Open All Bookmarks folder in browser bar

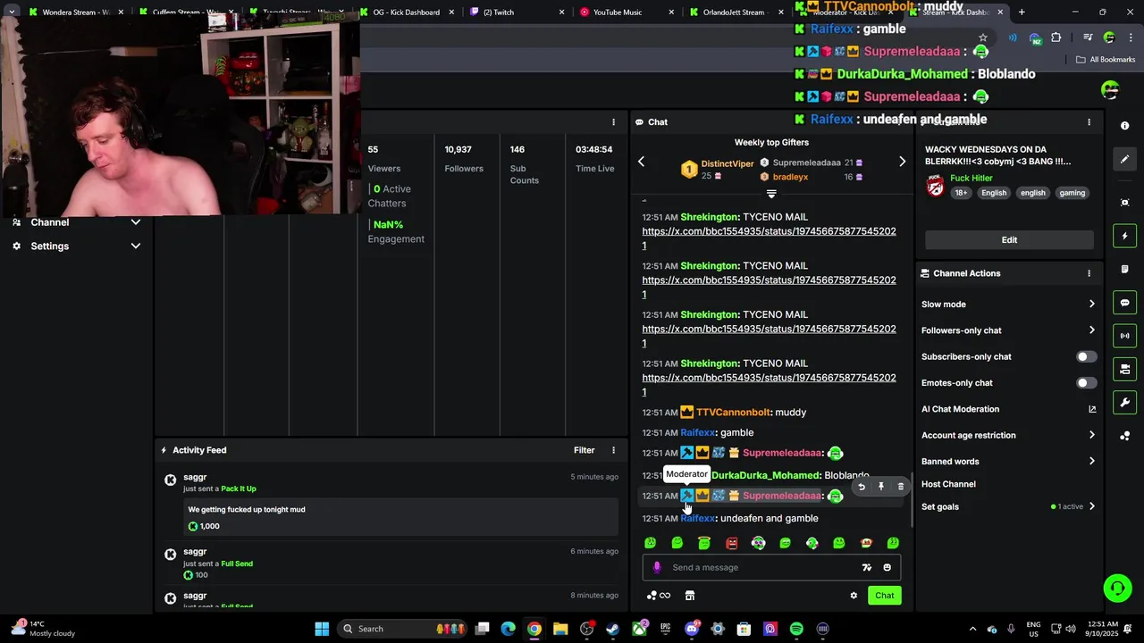pyautogui.click(x=1106, y=60)
